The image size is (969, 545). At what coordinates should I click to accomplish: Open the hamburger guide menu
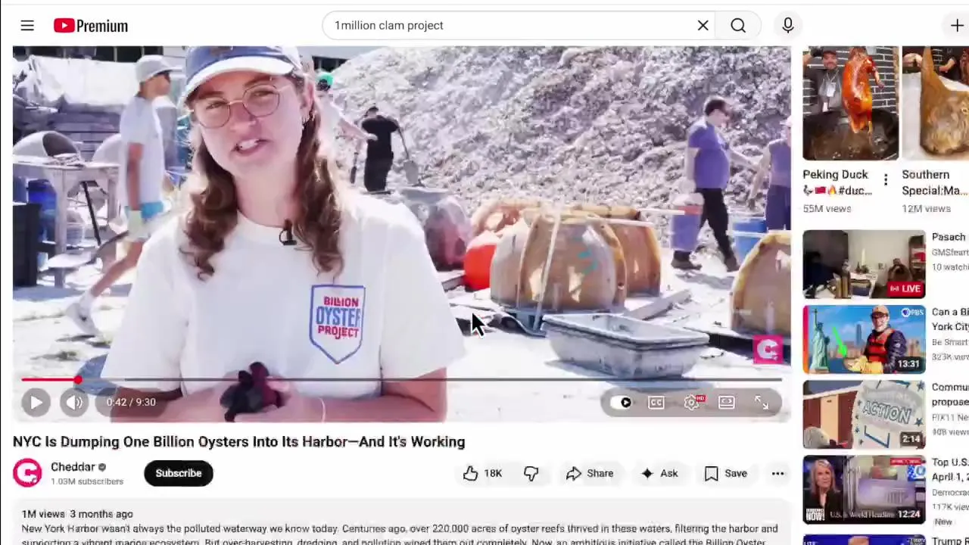pyautogui.click(x=27, y=26)
